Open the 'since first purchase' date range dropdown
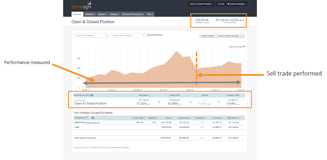327x160 pixels. tap(91, 35)
